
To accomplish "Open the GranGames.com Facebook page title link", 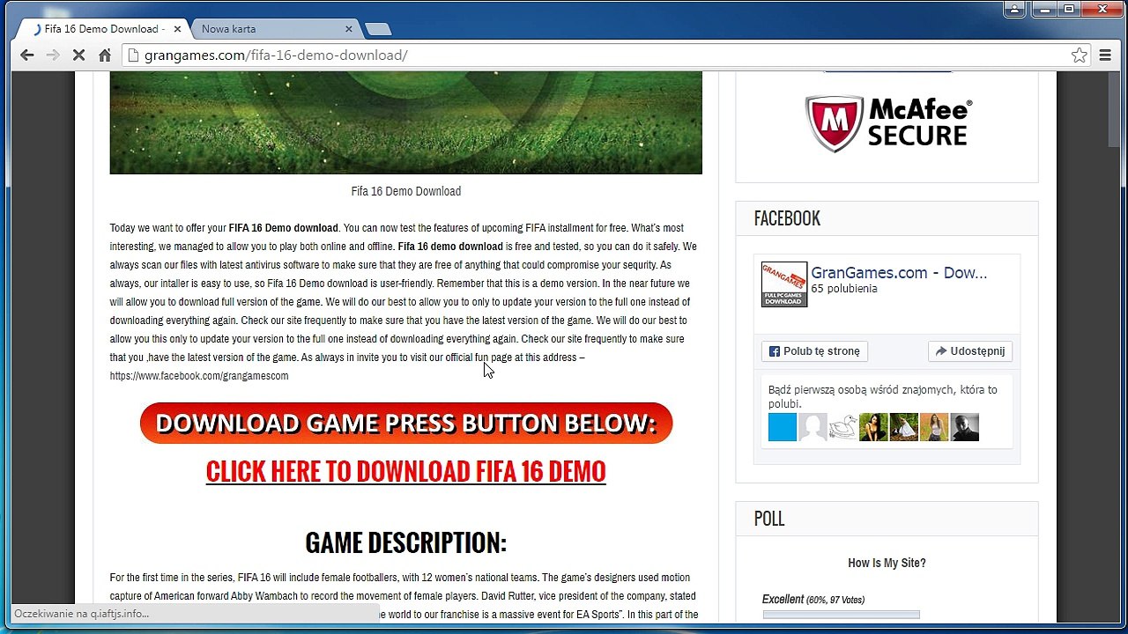I will coord(899,273).
